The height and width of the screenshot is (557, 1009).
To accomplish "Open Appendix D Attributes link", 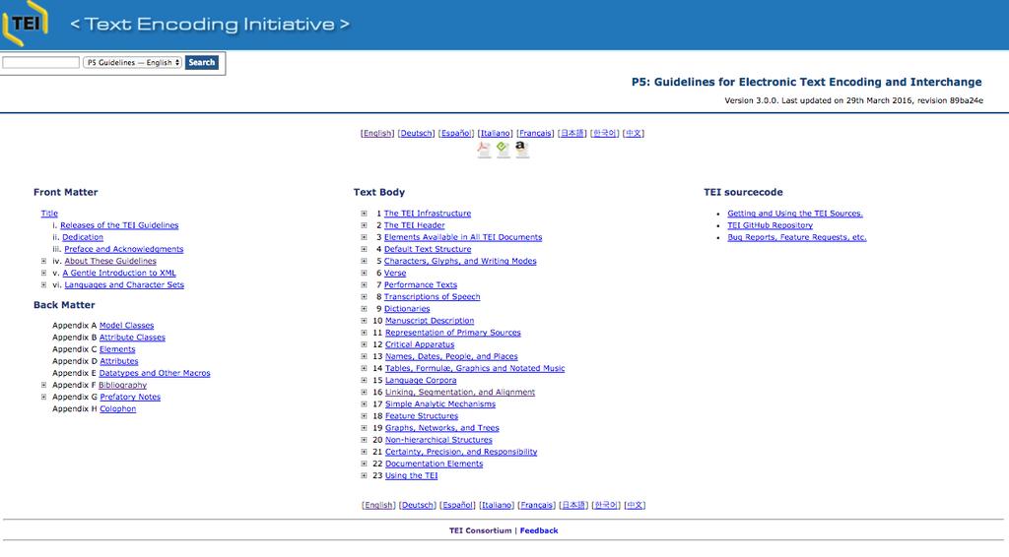I will coord(119,361).
